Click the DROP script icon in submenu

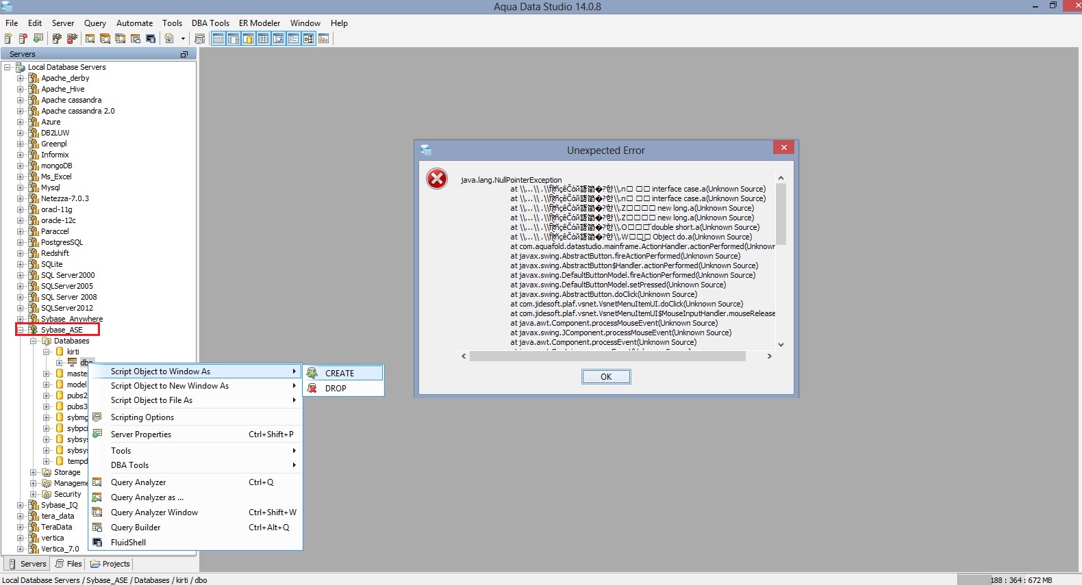(x=312, y=388)
